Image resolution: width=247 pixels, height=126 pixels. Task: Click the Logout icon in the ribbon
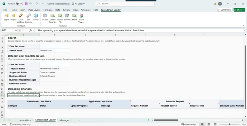tap(13, 16)
